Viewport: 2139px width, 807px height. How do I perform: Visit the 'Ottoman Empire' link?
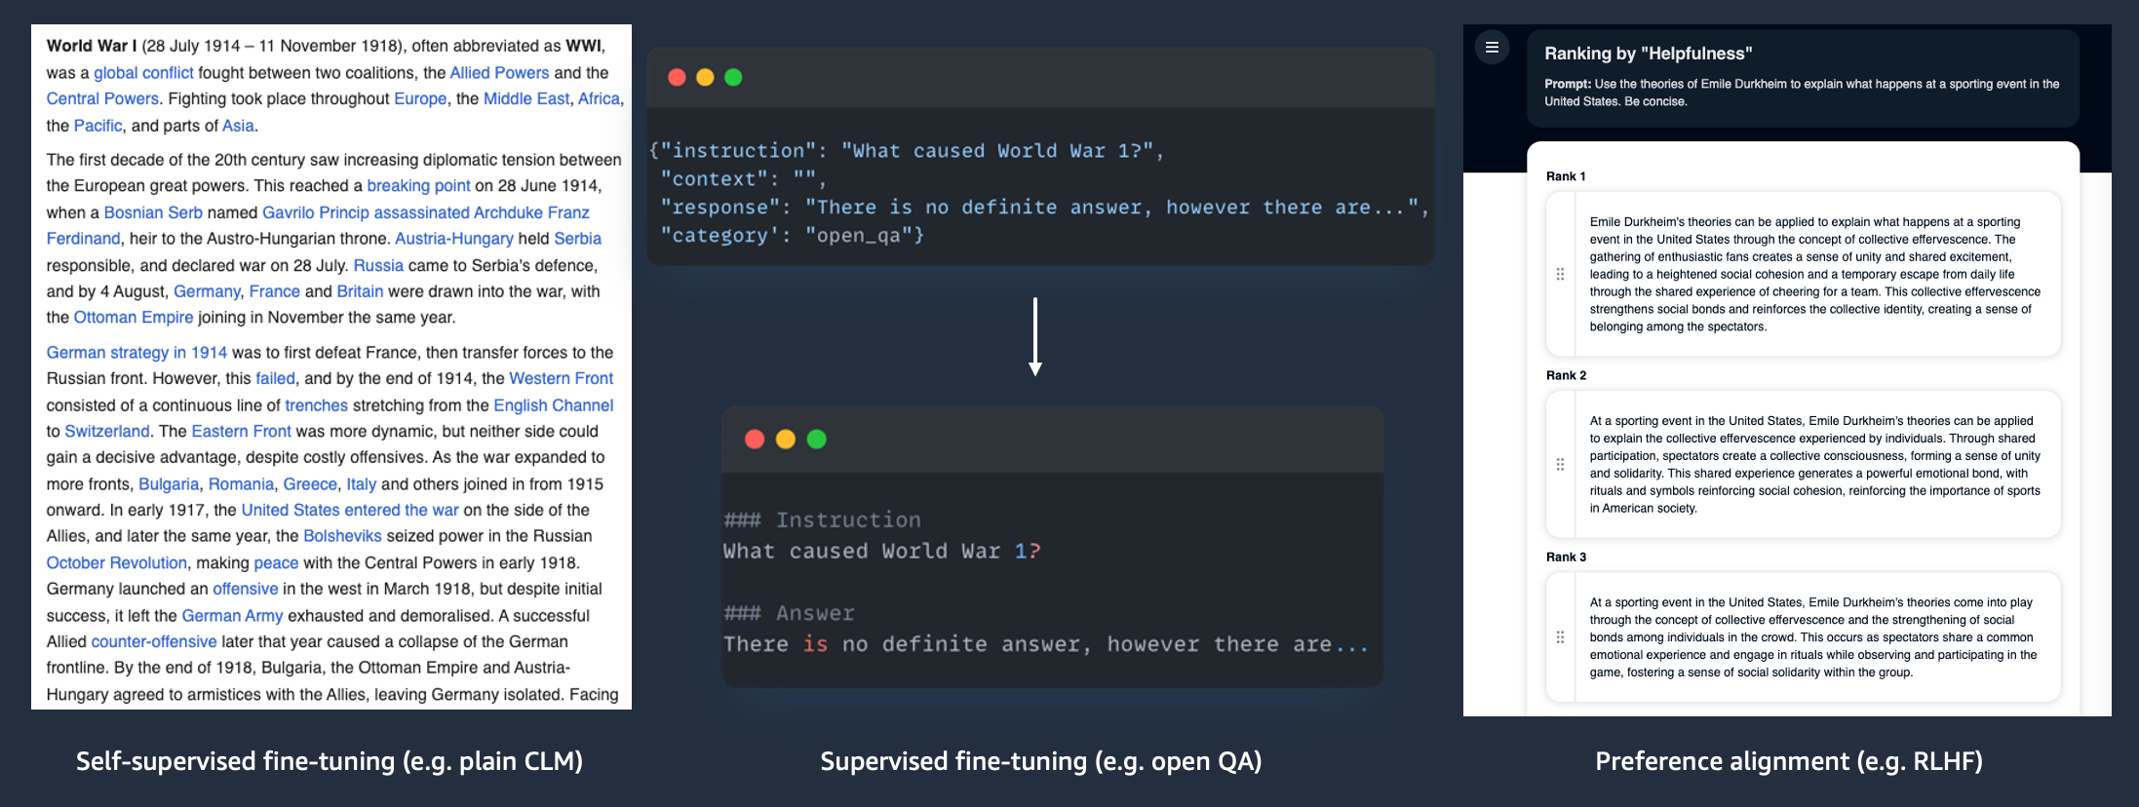[134, 318]
